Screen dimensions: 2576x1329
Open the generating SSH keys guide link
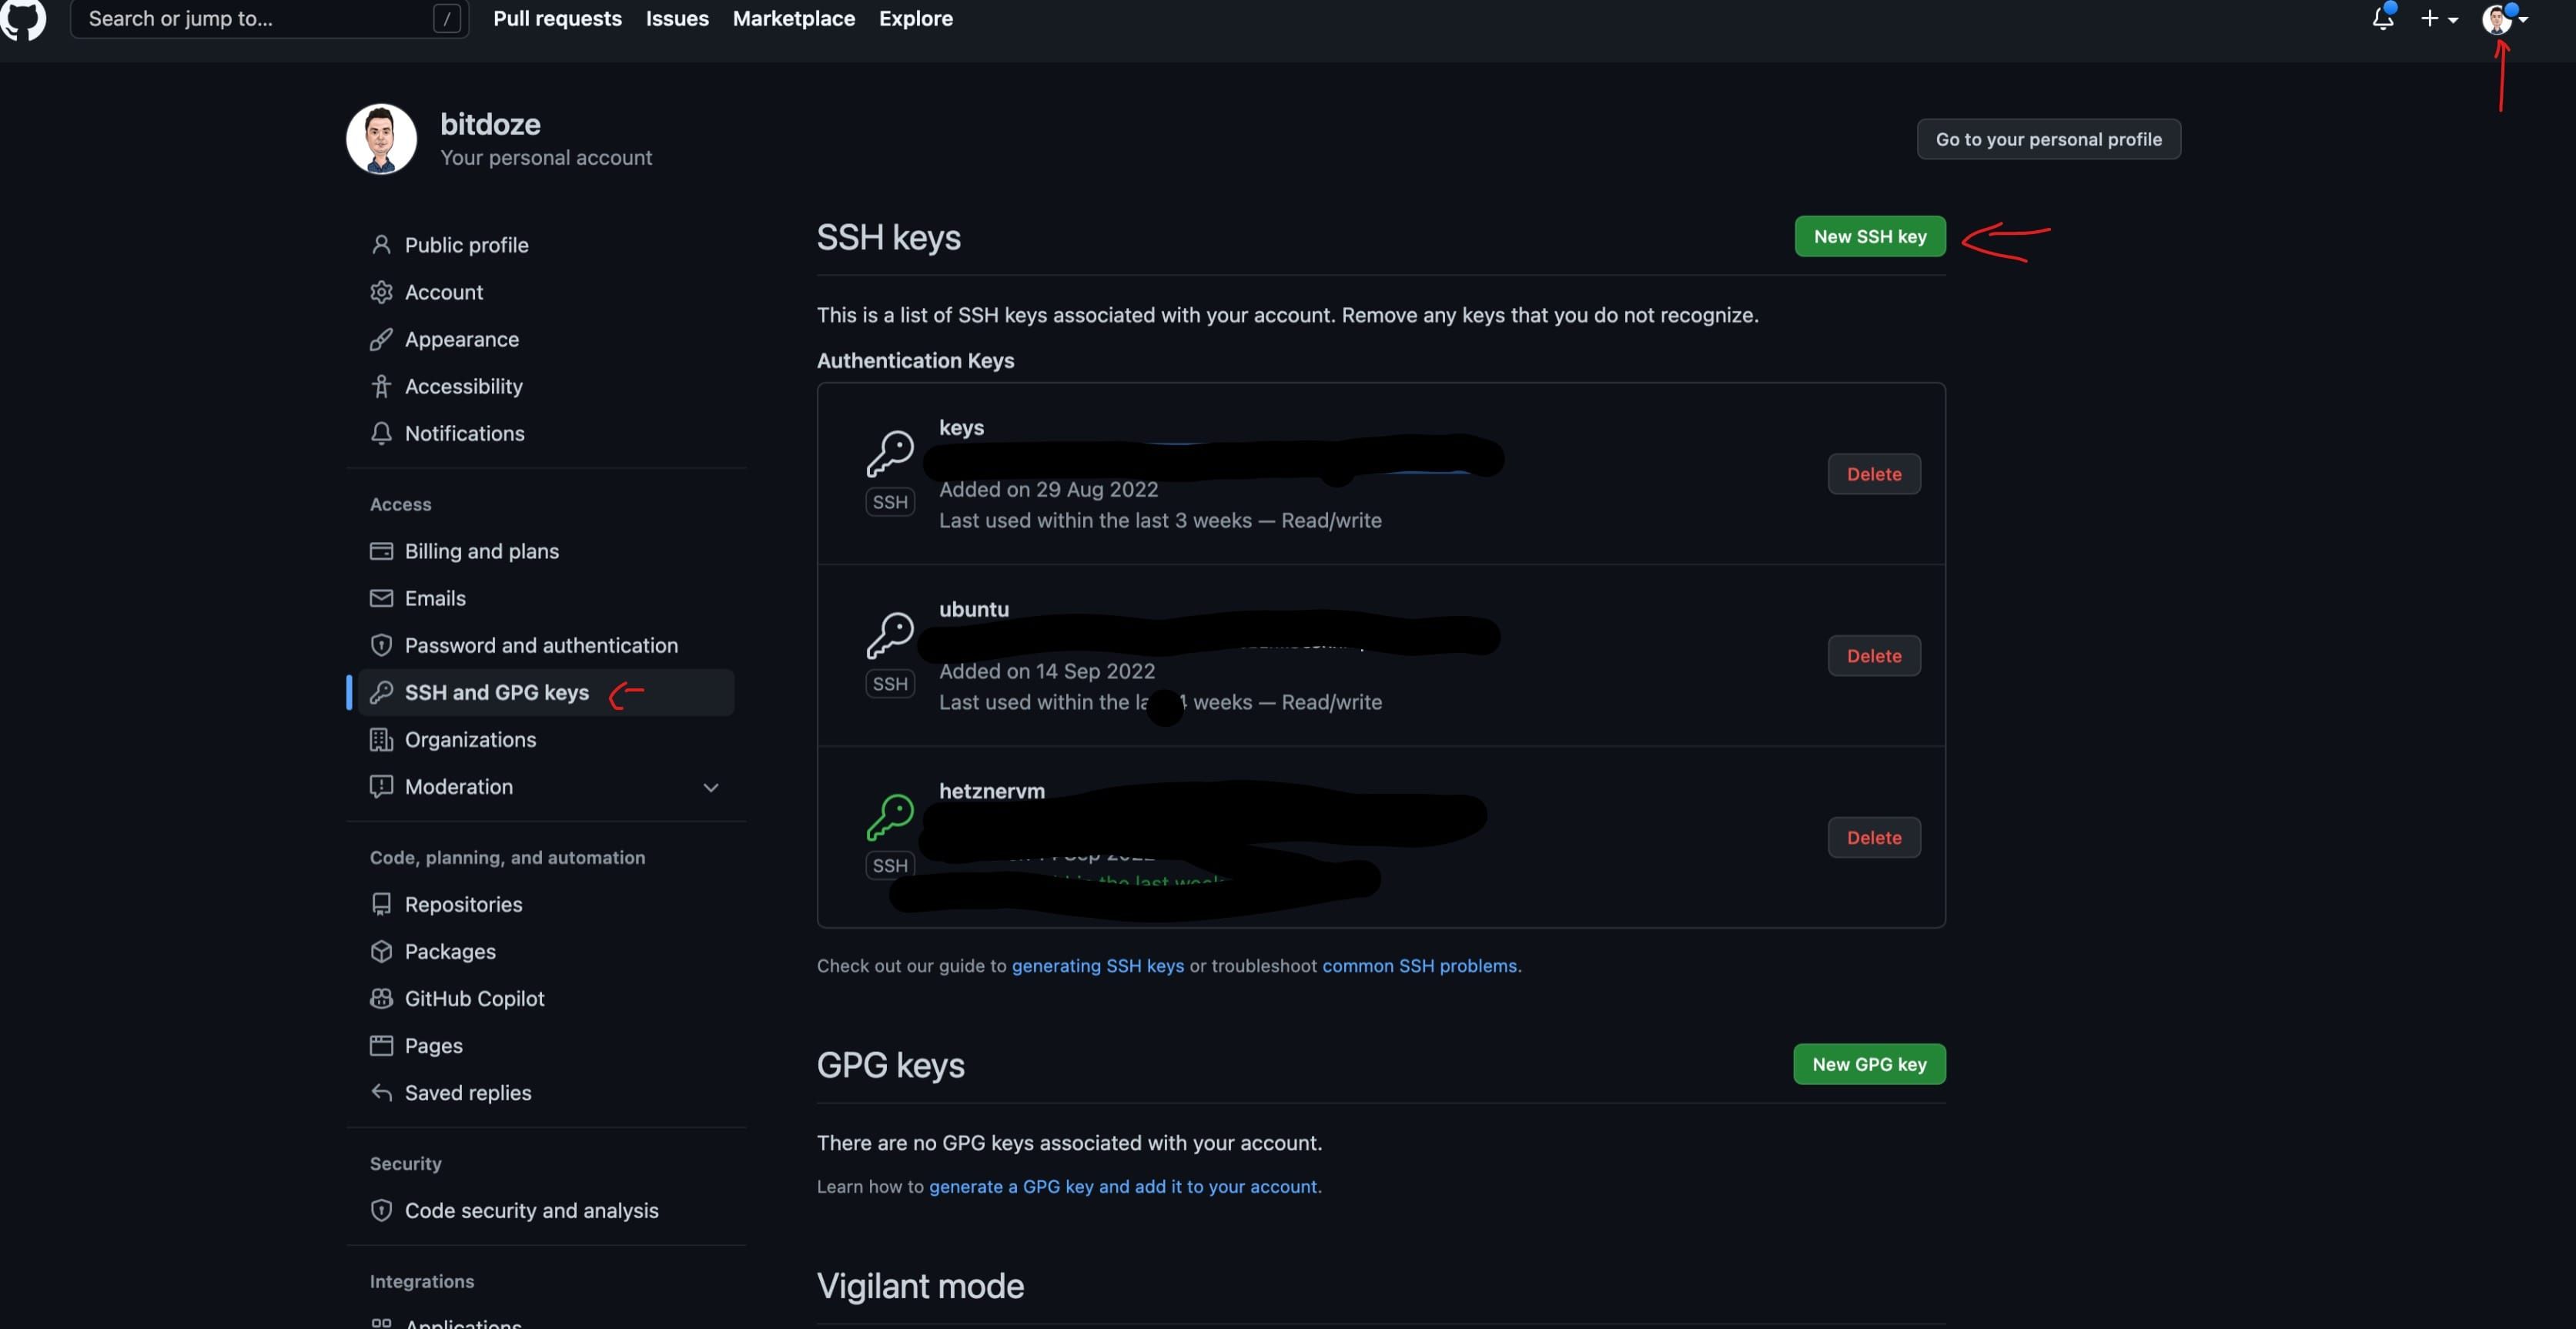click(1097, 966)
